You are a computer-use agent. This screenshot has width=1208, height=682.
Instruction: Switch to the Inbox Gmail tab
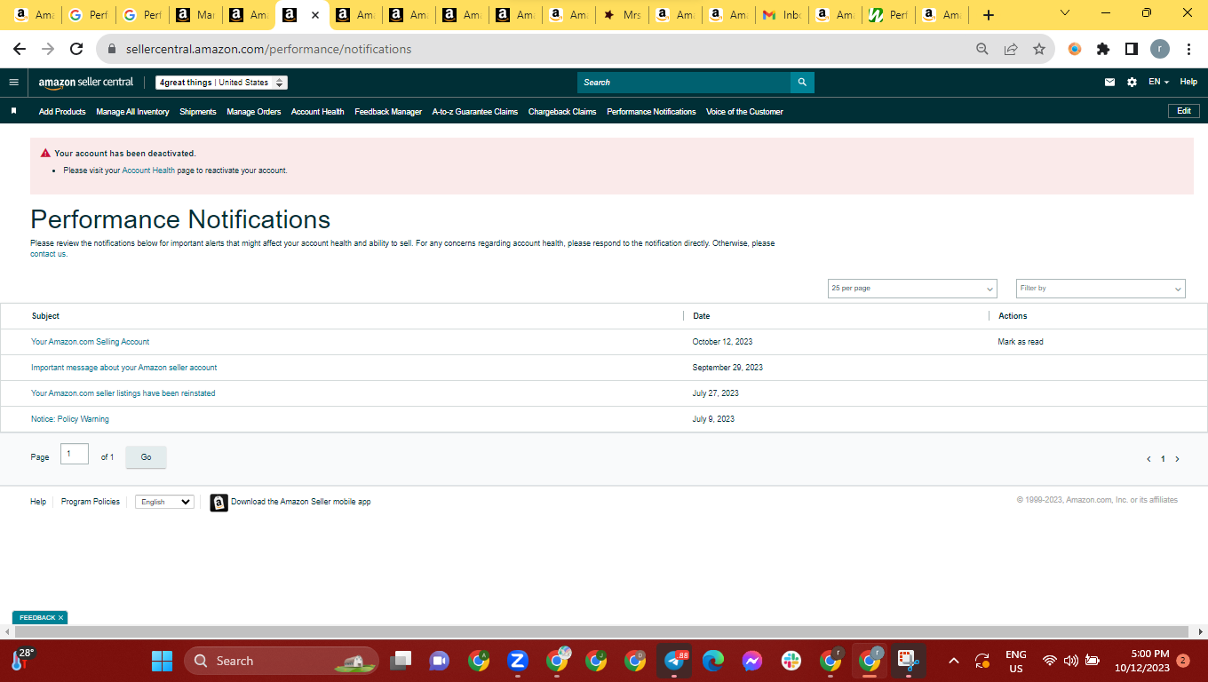[782, 15]
